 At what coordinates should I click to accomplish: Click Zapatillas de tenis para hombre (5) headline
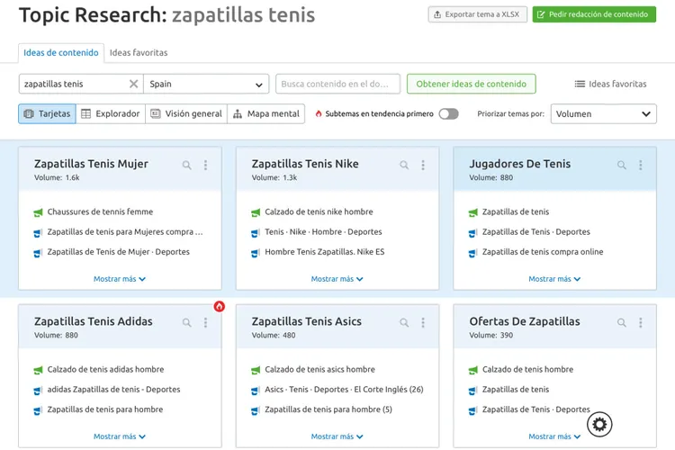coord(328,409)
